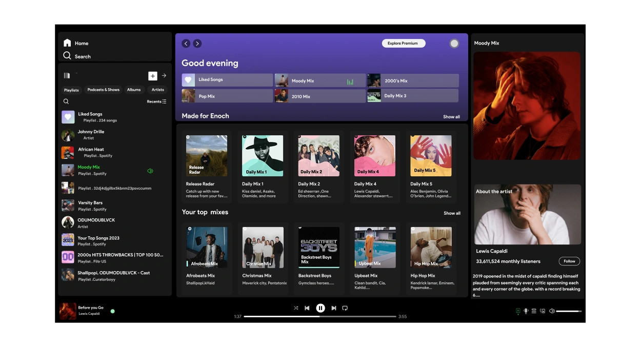Viewport: 641px width, 347px height.
Task: Navigate forward with right chevron
Action: [197, 44]
